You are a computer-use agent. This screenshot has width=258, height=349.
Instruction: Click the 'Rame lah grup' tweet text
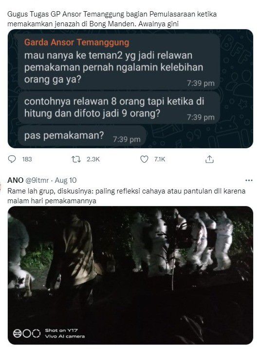point(127,196)
